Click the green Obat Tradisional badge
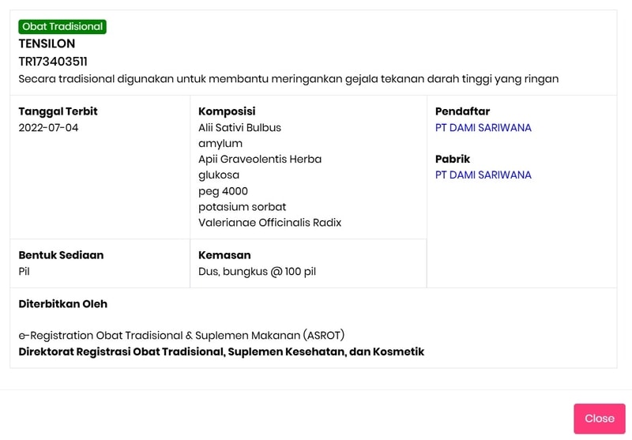This screenshot has height=440, width=632. [x=62, y=27]
